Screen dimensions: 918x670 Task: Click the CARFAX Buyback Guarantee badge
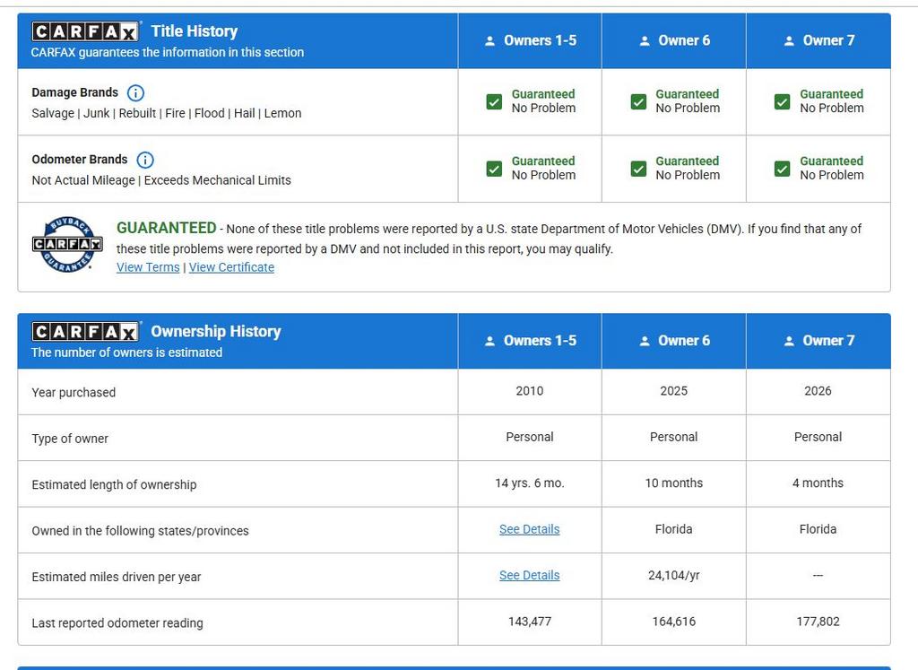(x=66, y=244)
